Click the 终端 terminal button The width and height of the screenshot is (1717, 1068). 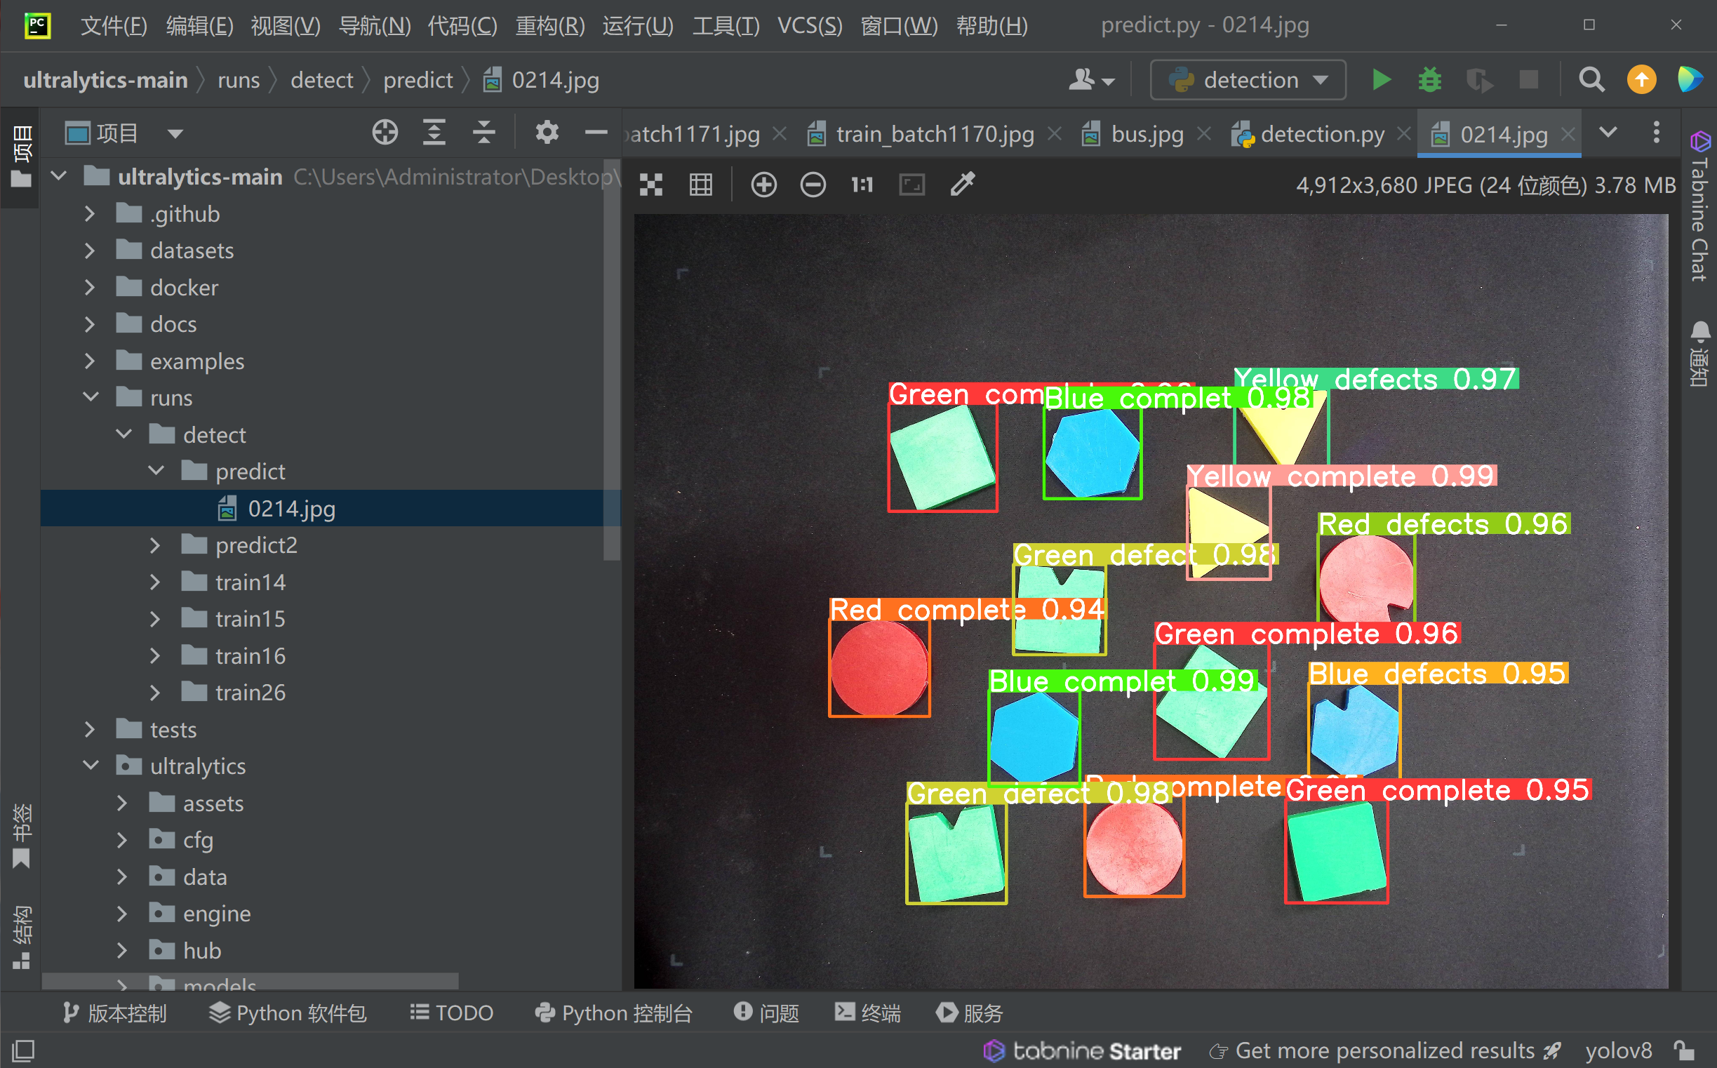(867, 1013)
